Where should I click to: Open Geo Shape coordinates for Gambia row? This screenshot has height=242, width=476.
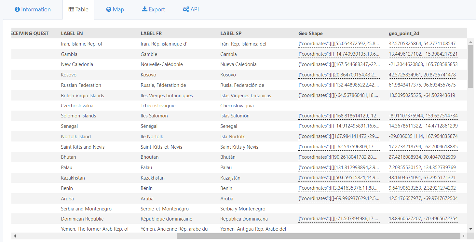(x=339, y=54)
